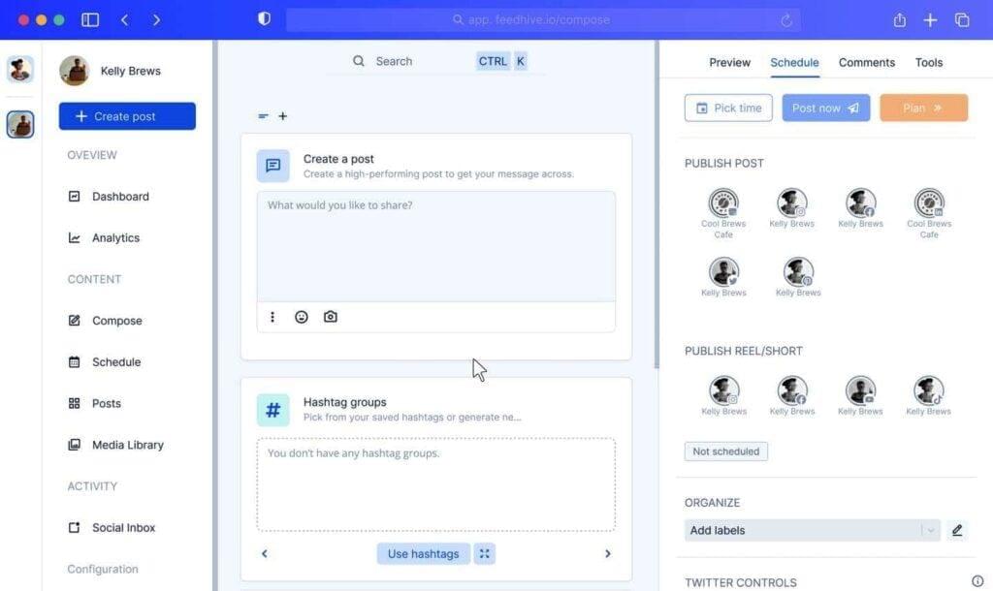Screen dimensions: 993x591
Task: Open the Add labels dropdown
Action: [812, 530]
